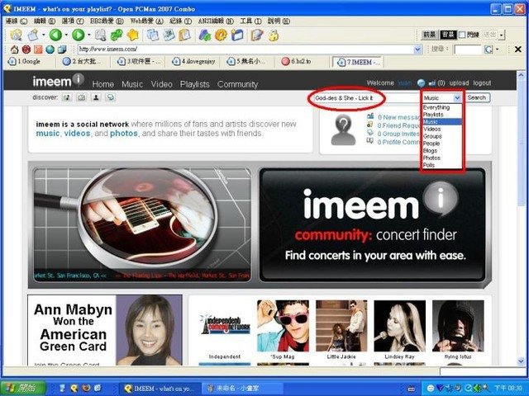
Task: Click the black X close icon by search bar
Action: point(518,49)
